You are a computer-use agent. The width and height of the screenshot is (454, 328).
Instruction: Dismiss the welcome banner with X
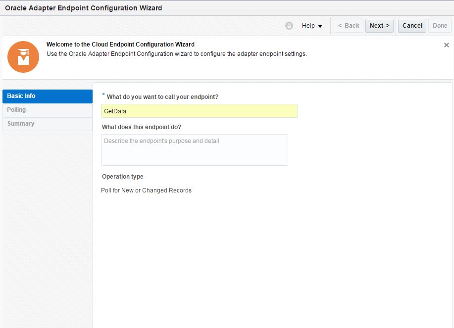click(x=447, y=45)
